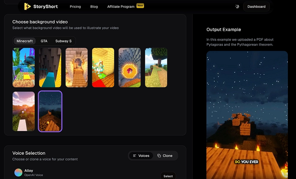Choose the sandstone corridor thumbnail
Viewport: 296px width, 179px height.
77,68
